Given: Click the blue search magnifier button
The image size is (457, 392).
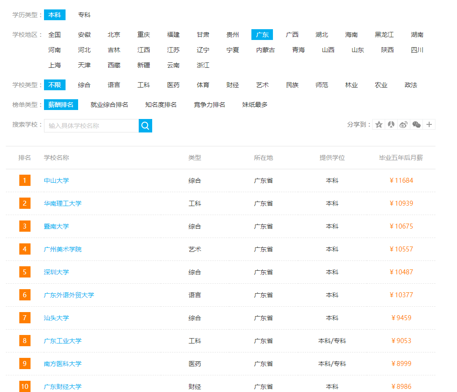Looking at the screenshot, I should pyautogui.click(x=145, y=126).
